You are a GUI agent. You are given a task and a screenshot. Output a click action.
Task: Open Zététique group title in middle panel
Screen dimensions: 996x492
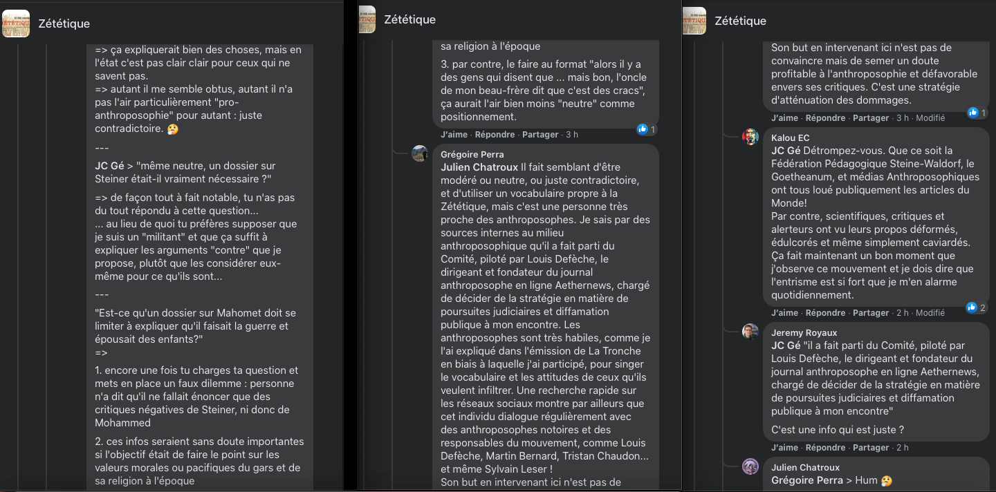tap(410, 19)
